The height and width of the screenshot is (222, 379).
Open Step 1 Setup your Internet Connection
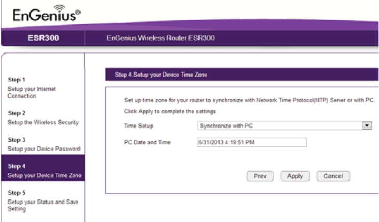32,88
